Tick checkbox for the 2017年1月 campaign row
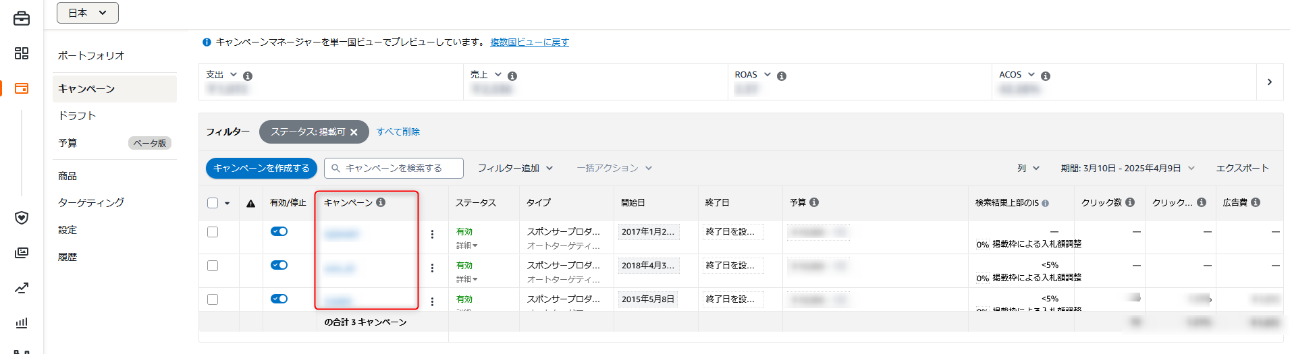This screenshot has width=1290, height=354. pos(213,232)
